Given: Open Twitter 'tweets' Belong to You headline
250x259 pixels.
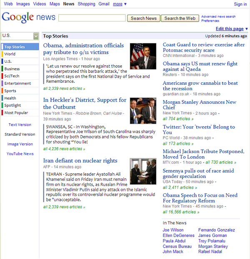Looking at the screenshot, I should (x=199, y=130).
